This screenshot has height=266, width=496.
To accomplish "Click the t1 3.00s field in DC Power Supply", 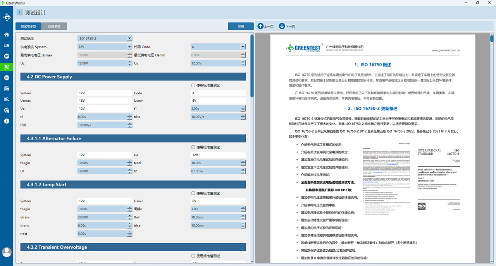I will (x=218, y=109).
